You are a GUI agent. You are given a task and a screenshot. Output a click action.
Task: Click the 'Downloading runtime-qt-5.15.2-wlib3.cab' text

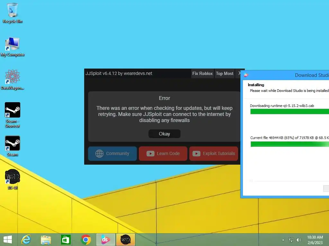pos(282,106)
